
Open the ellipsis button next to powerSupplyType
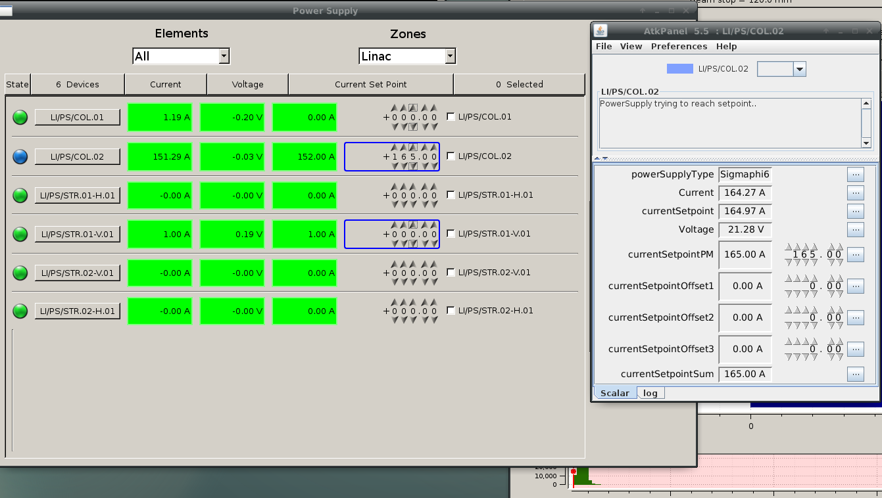coord(855,175)
